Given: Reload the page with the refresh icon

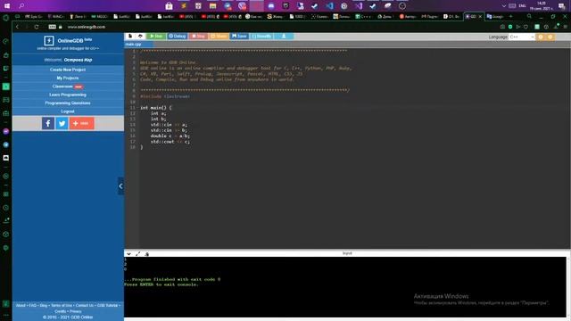Looking at the screenshot, I should point(37,27).
